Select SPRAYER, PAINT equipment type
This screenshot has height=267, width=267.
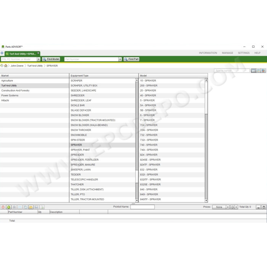coord(103,150)
